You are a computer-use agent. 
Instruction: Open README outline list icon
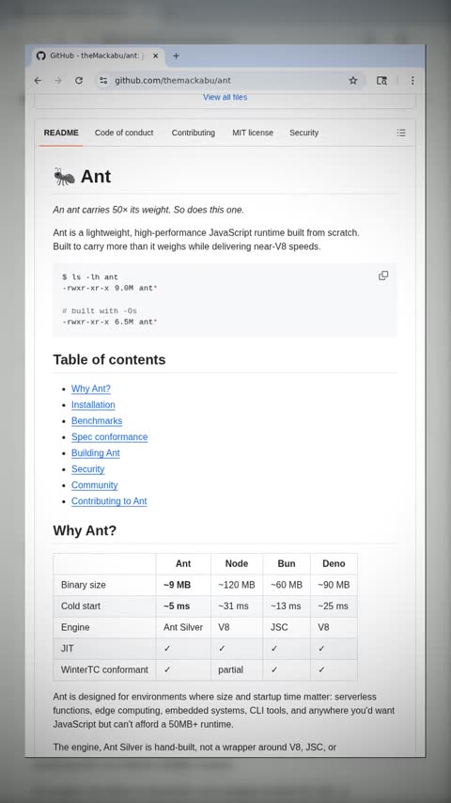pos(401,133)
